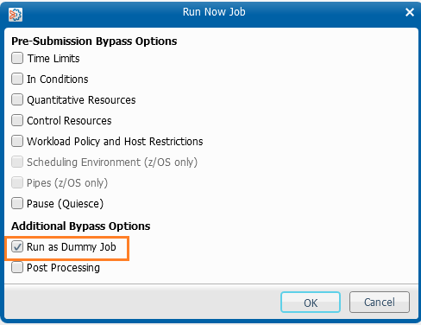Enable the Time Limits checkbox
Image resolution: width=421 pixels, height=325 pixels.
pos(17,58)
